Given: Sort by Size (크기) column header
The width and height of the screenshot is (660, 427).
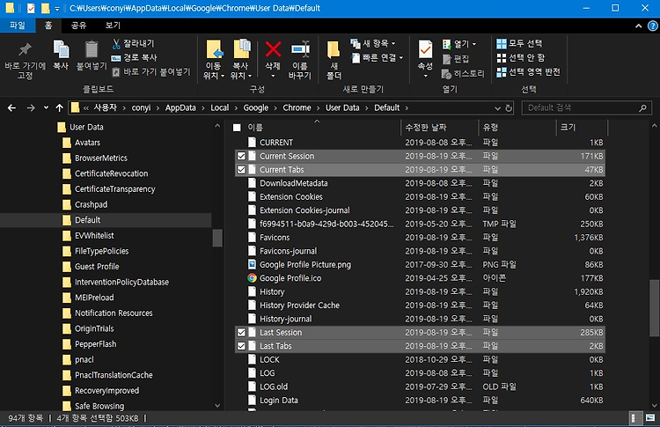Looking at the screenshot, I should pos(582,127).
